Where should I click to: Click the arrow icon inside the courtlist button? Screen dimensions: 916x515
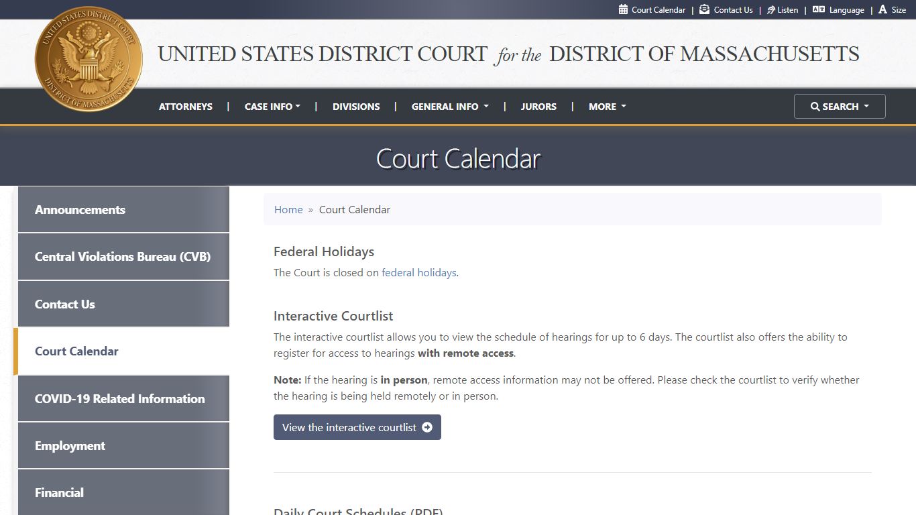coord(428,427)
